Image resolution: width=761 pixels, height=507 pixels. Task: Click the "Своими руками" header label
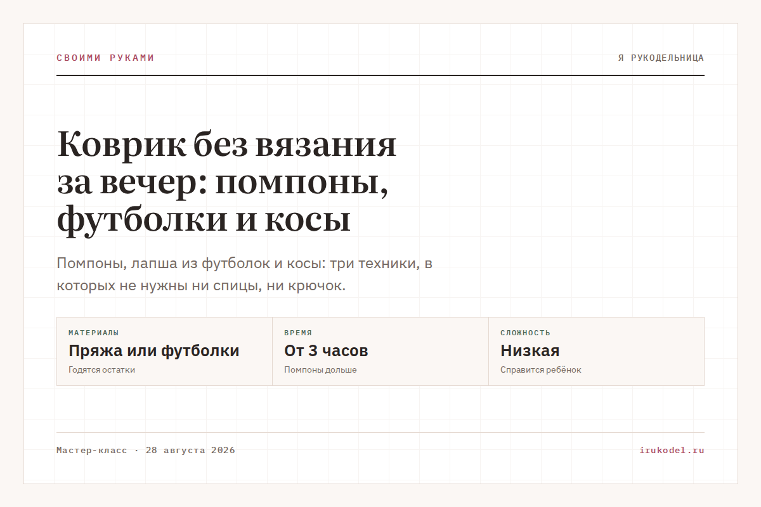pyautogui.click(x=105, y=58)
